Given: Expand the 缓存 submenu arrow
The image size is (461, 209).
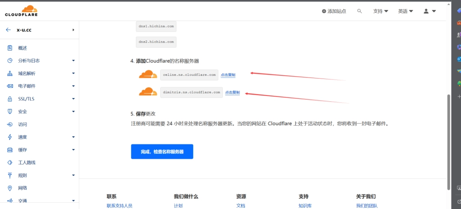Looking at the screenshot, I should 73,150.
